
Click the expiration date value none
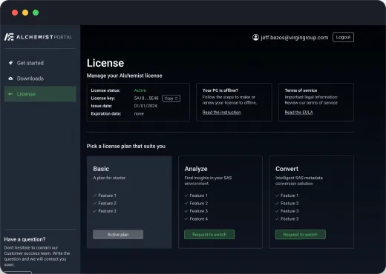coord(139,114)
